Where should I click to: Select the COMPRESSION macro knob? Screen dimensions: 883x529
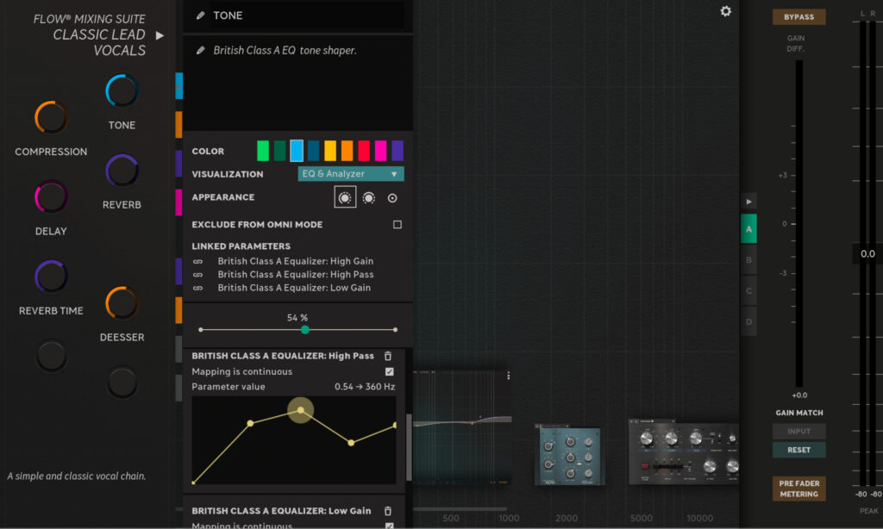point(51,118)
